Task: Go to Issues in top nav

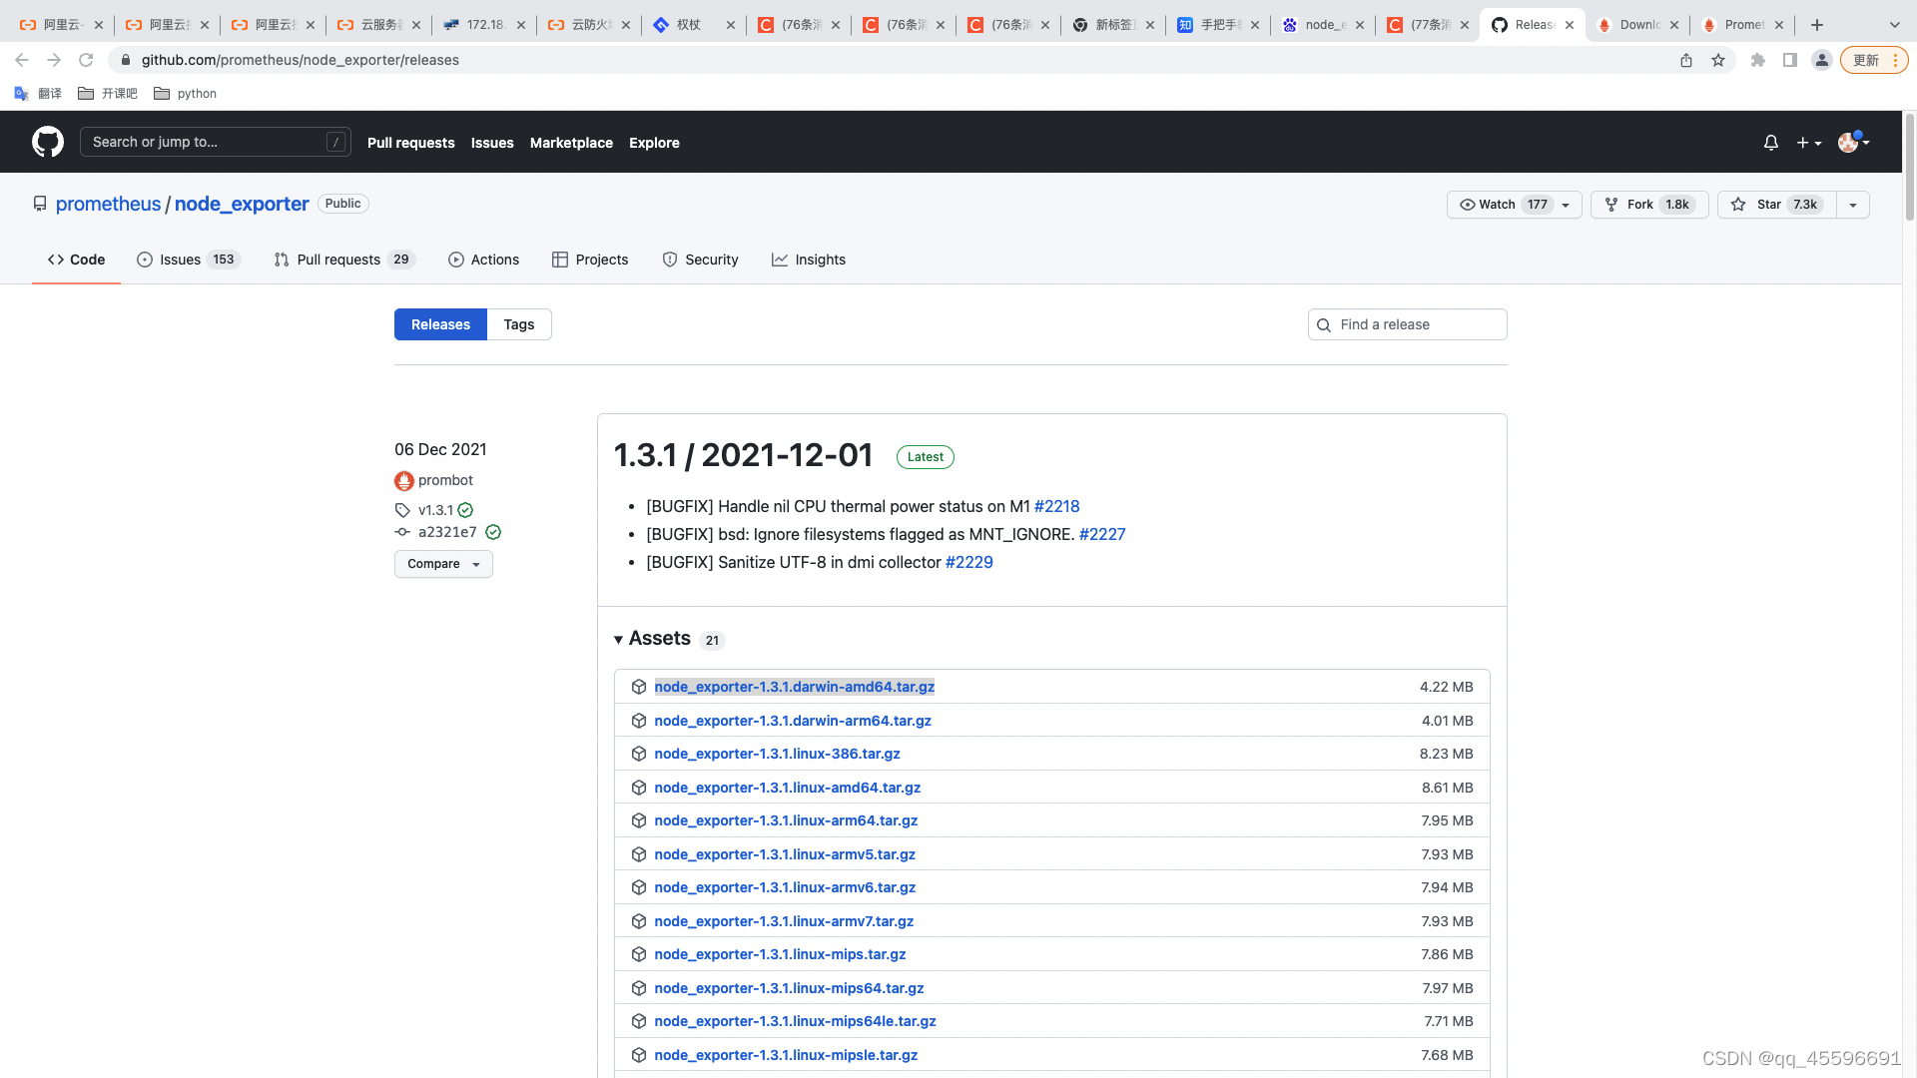Action: click(x=492, y=143)
